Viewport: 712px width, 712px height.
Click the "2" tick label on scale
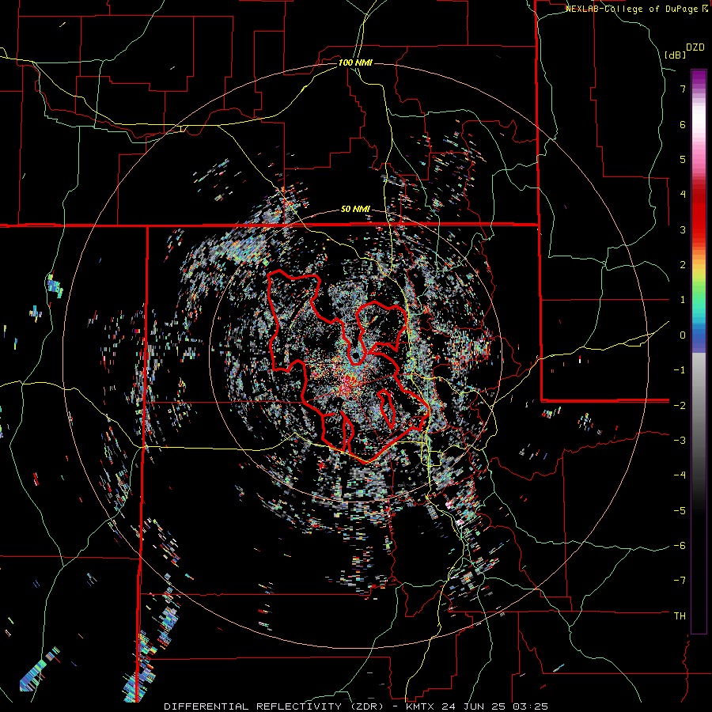click(x=683, y=265)
